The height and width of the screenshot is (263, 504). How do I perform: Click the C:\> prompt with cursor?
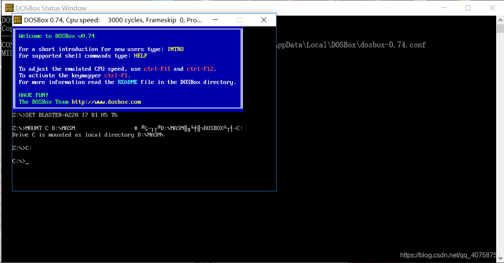pyautogui.click(x=20, y=161)
